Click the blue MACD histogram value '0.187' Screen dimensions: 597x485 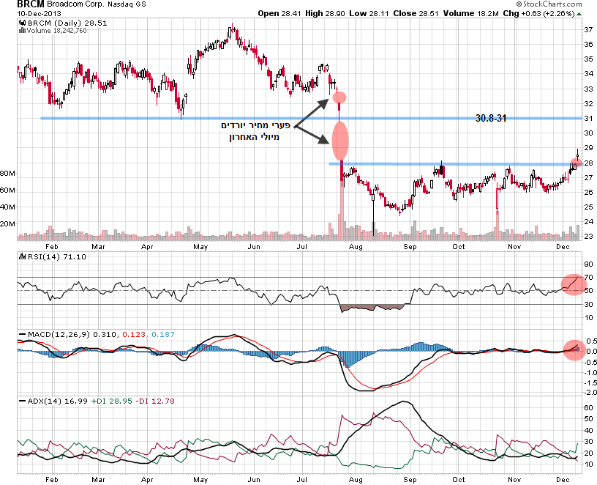pyautogui.click(x=163, y=334)
